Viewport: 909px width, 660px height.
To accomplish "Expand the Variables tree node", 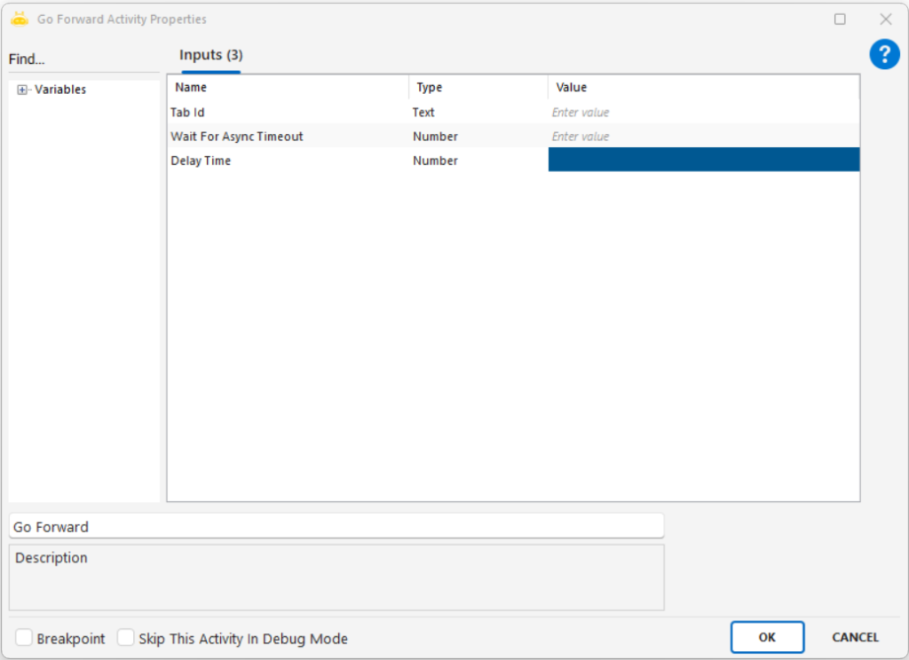I will 22,90.
